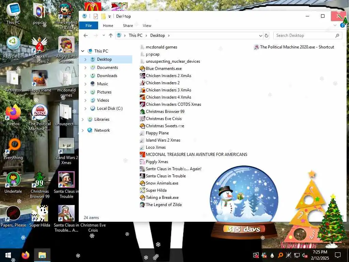This screenshot has width=349, height=262.
Task: Expand the Local Disk (C:) node
Action: (86, 108)
